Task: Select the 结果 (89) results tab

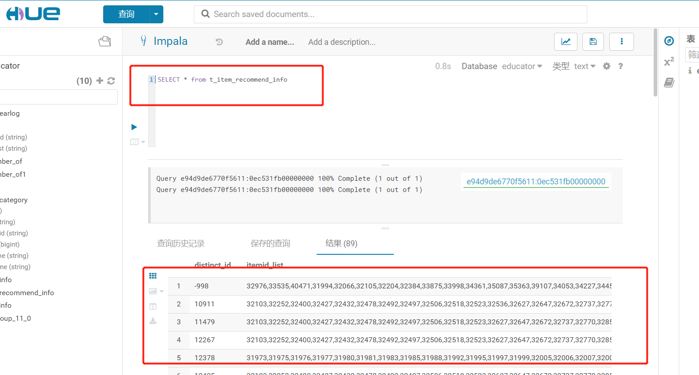Action: click(x=355, y=243)
